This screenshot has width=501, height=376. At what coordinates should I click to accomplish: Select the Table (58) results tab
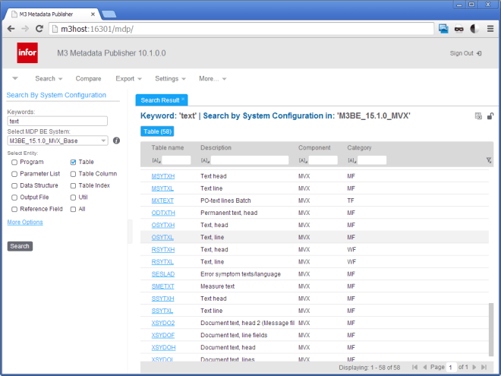(157, 131)
